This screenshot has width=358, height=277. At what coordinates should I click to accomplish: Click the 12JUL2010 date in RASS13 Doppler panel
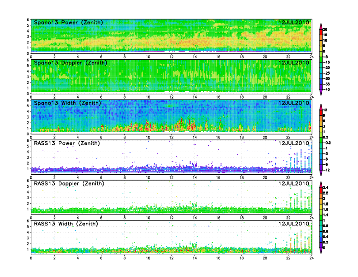tap(294, 183)
